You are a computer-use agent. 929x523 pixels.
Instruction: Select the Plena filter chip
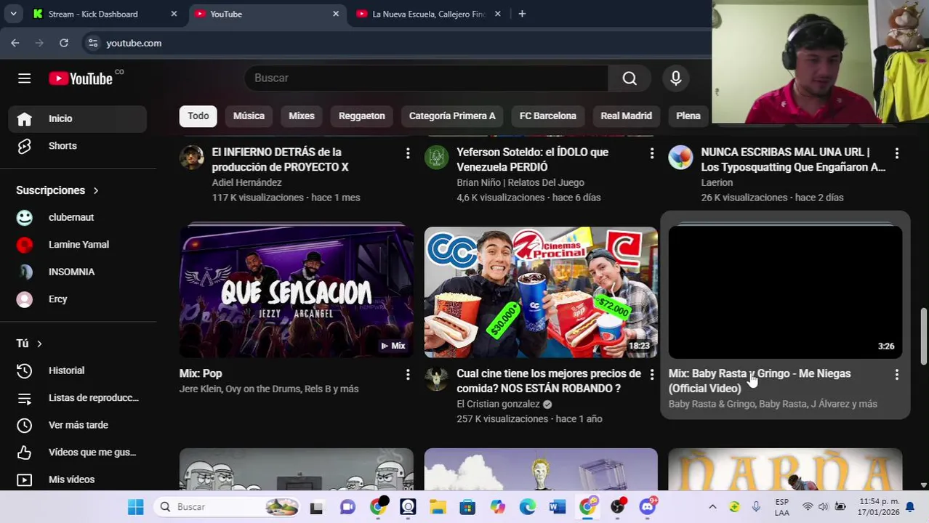(x=688, y=116)
